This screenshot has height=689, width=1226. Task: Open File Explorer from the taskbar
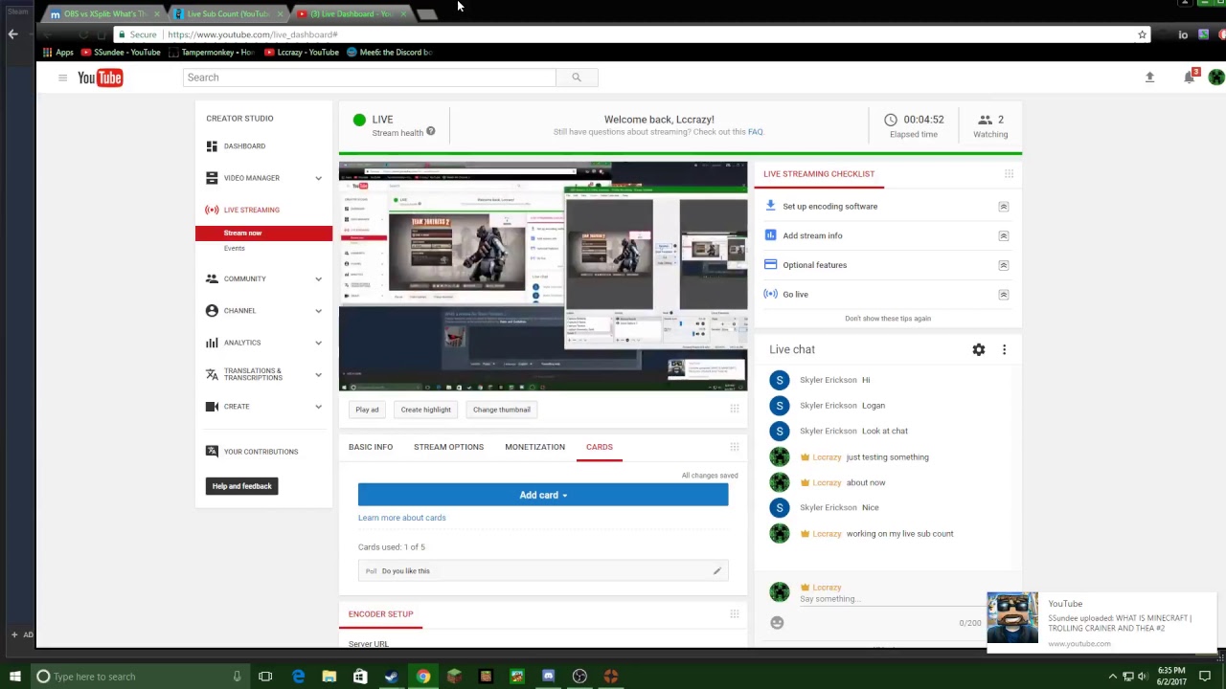coord(329,677)
